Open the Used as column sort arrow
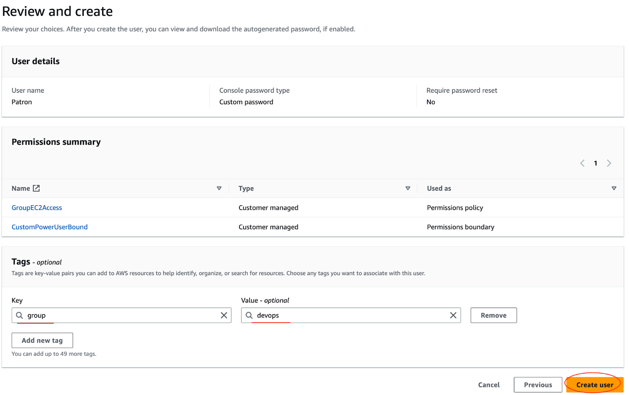 click(x=614, y=188)
